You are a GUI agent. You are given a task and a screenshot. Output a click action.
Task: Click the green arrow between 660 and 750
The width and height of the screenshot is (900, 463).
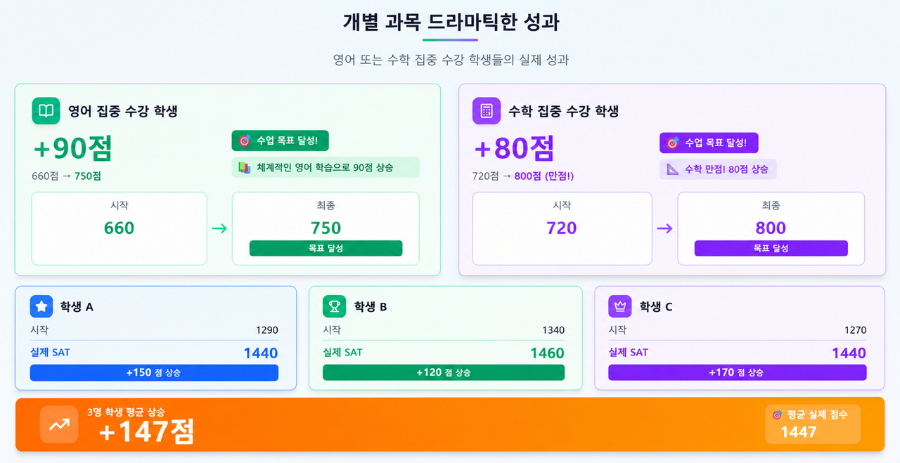pyautogui.click(x=219, y=228)
